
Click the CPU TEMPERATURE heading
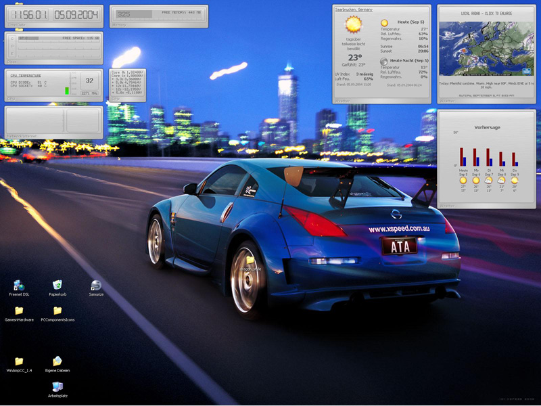pyautogui.click(x=26, y=76)
